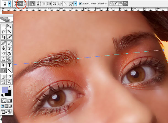
Task: Pick the Custom Shape tool
Action: point(71,4)
